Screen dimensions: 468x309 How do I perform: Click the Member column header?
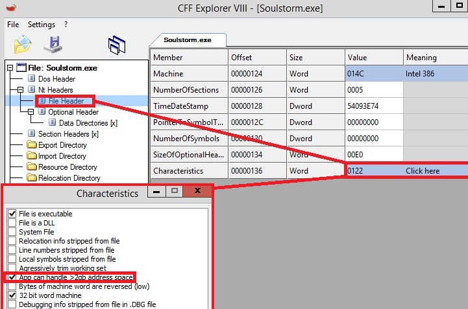coord(190,57)
